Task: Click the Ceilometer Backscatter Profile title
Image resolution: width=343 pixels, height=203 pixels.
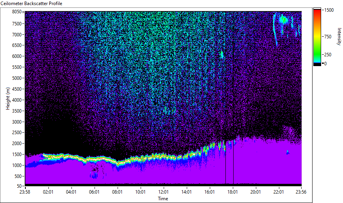Action: pos(32,4)
